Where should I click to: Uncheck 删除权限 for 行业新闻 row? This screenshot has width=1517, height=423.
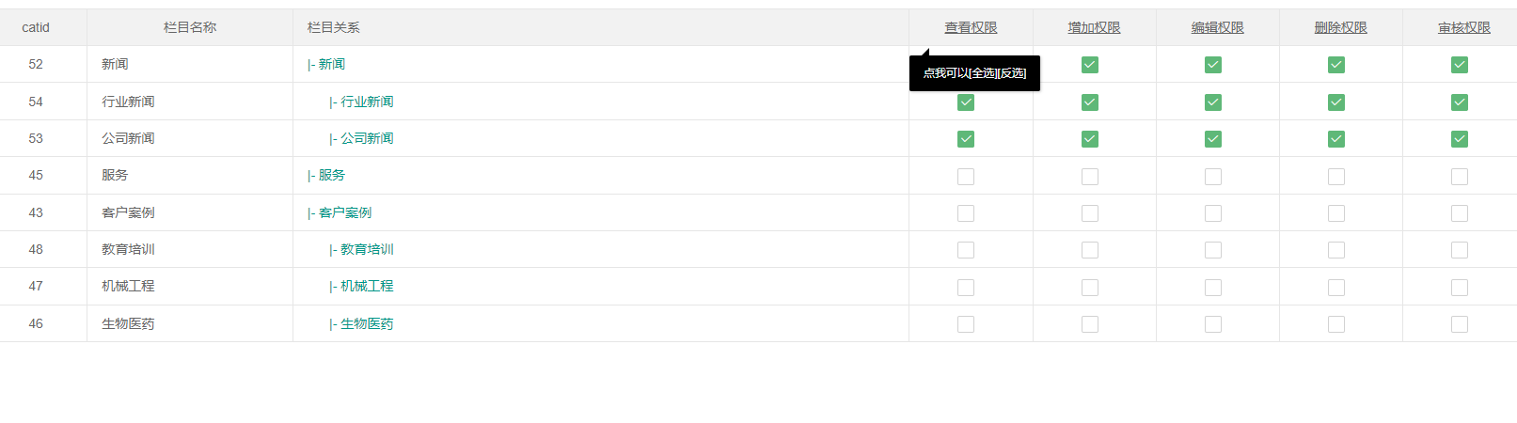point(1336,102)
